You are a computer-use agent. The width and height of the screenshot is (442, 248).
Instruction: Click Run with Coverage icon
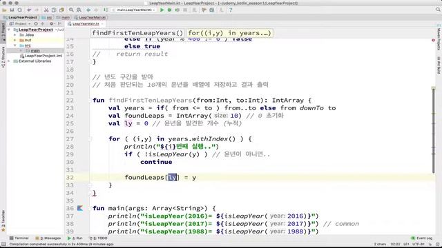[177, 10]
